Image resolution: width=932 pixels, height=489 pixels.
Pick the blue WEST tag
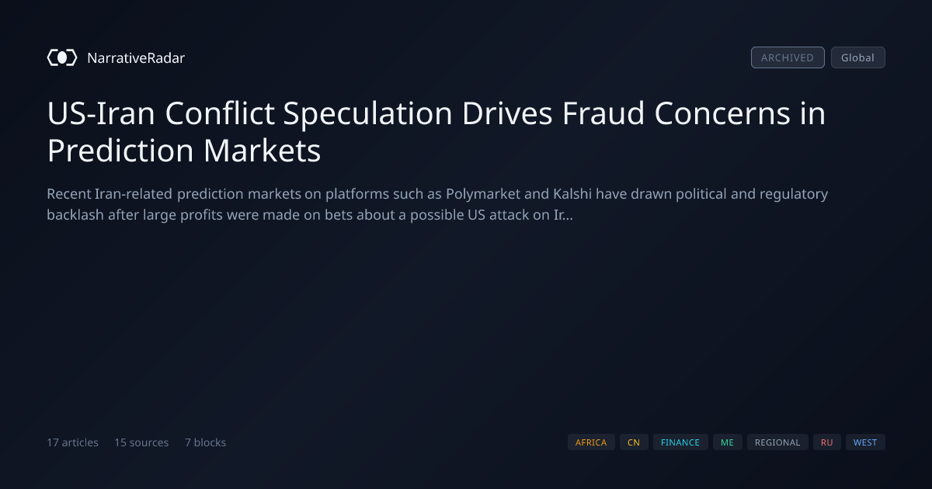tap(865, 442)
